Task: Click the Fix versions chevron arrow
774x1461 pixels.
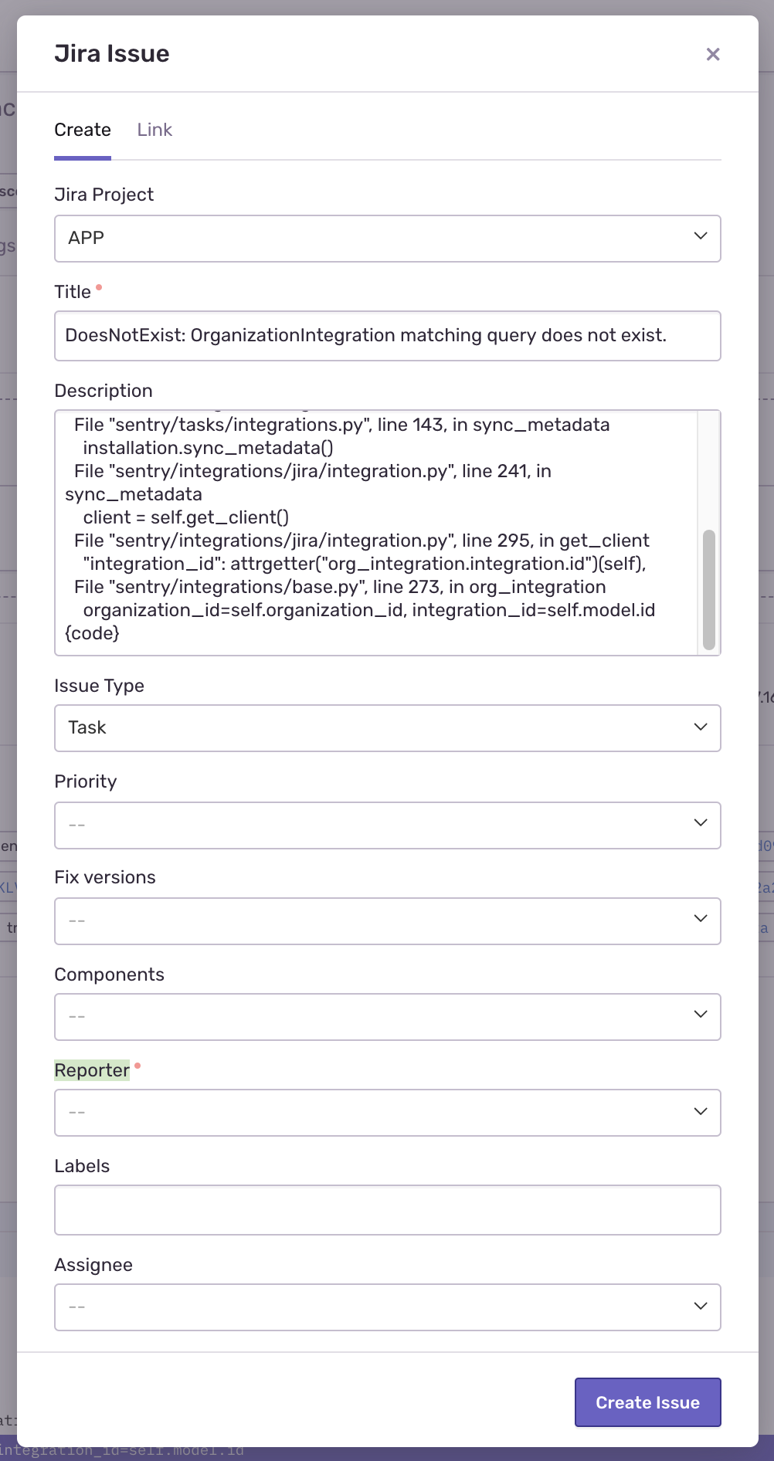Action: click(701, 919)
